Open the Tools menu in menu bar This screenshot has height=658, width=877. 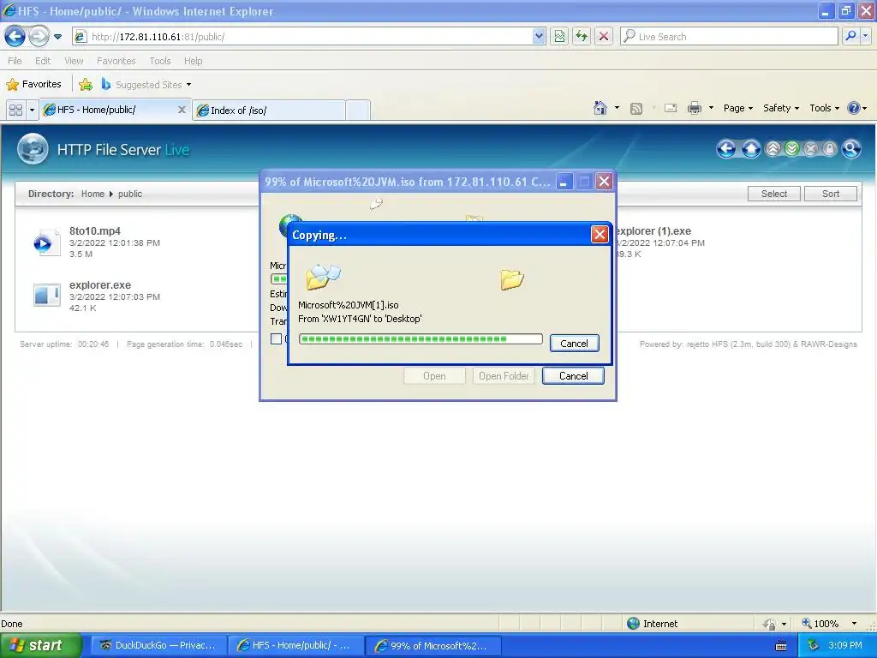point(160,61)
